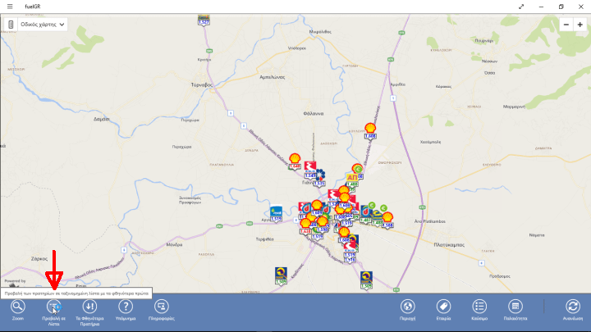Click the Πλατύκαμπος town label
The width and height of the screenshot is (591, 332).
449,244
